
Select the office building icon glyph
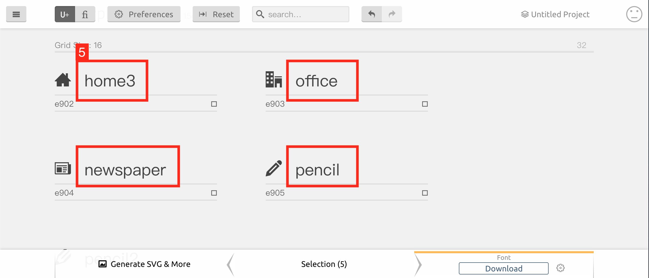[274, 79]
